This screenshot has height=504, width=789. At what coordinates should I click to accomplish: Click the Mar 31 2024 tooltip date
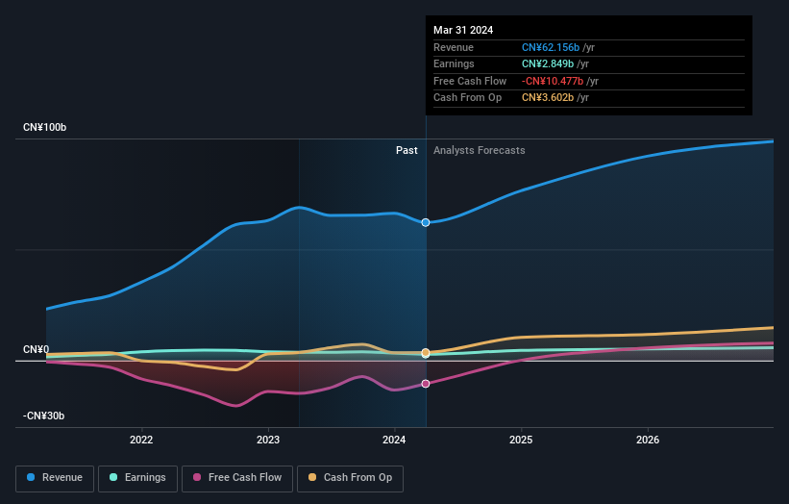(x=463, y=30)
